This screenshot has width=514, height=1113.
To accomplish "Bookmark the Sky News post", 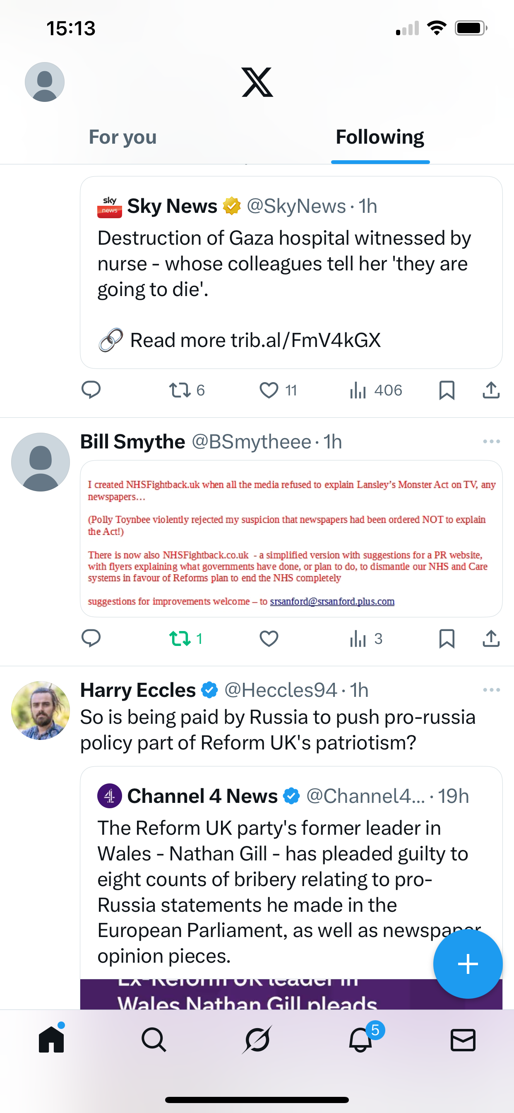I will pos(446,390).
